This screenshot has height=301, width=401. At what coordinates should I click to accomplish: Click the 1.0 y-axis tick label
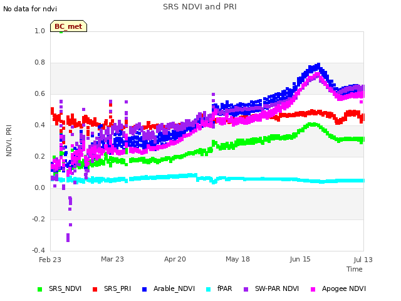(x=39, y=31)
